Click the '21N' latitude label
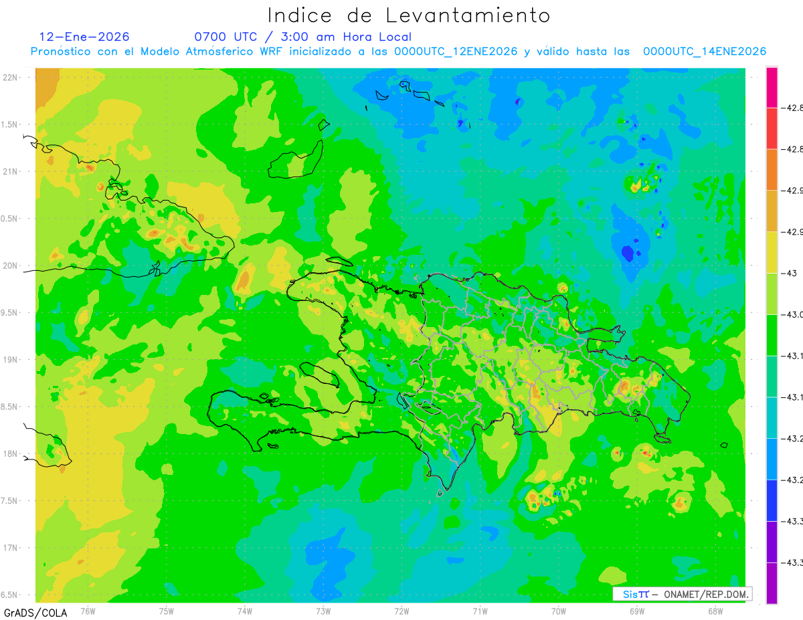Viewport: 803px width, 620px height. click(x=11, y=171)
